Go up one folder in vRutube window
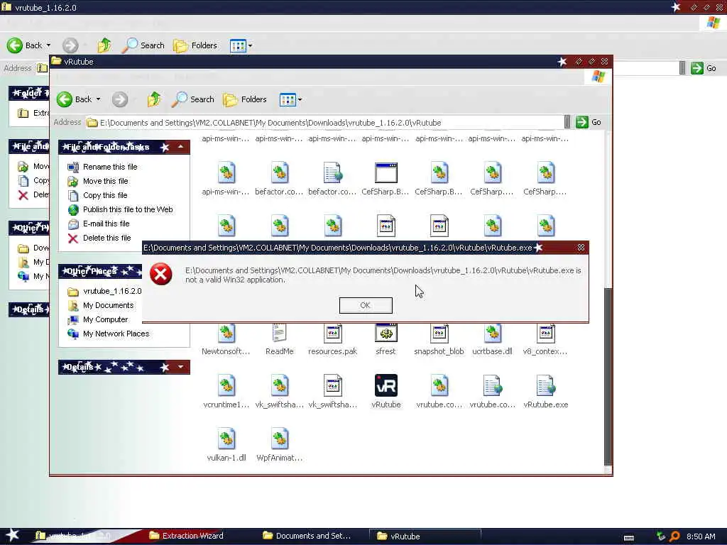Viewport: 727px width, 545px height. click(x=154, y=99)
